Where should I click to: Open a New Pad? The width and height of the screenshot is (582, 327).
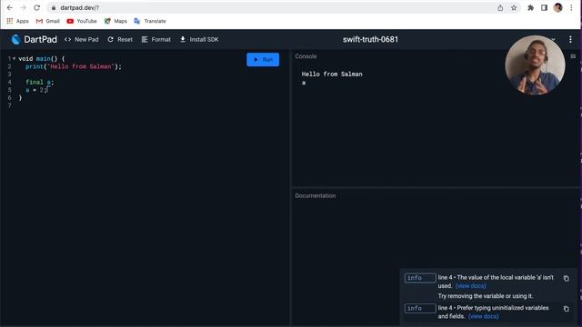(82, 39)
